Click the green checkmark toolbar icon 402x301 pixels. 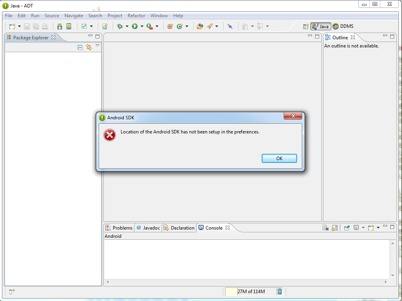click(84, 26)
